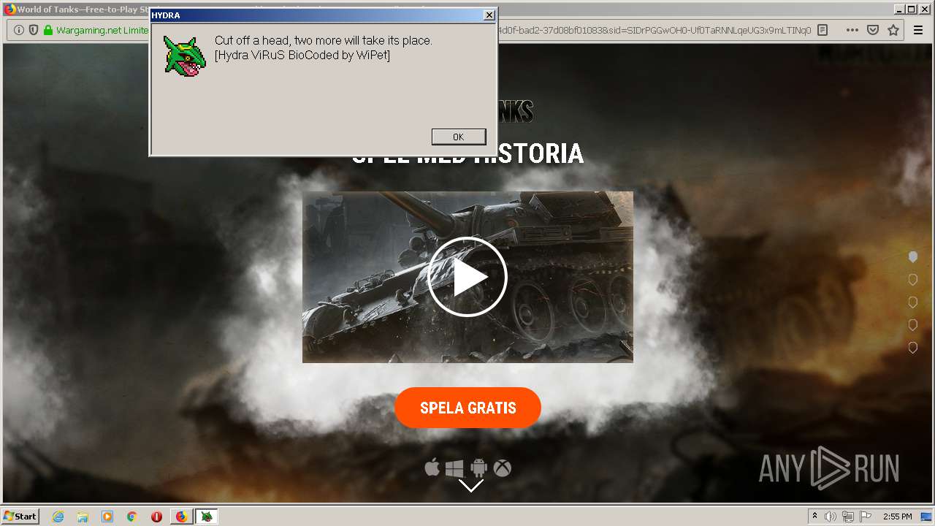Click the Apple platform icon
935x526 pixels.
click(x=432, y=468)
